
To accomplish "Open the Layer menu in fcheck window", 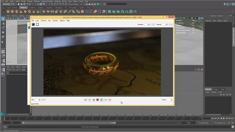I will 37,21.
